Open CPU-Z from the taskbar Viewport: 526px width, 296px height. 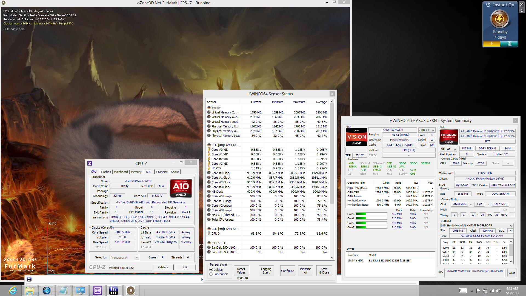[98, 291]
